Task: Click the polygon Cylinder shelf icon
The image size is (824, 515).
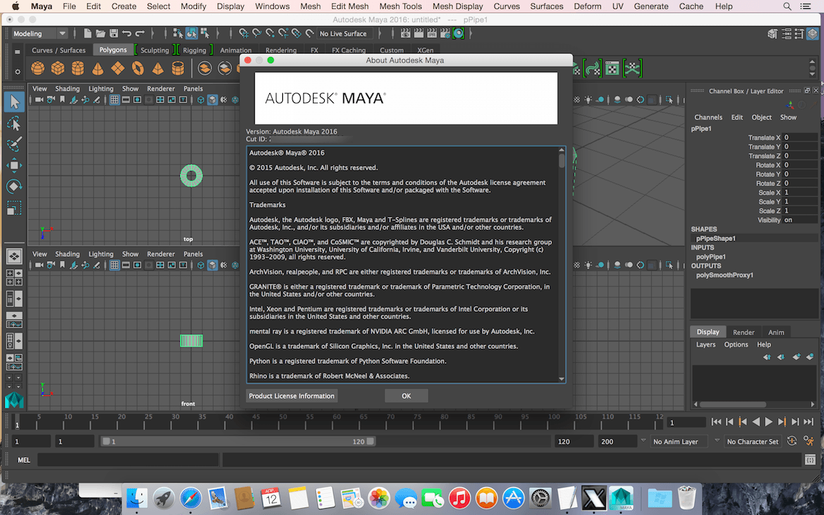Action: 78,68
